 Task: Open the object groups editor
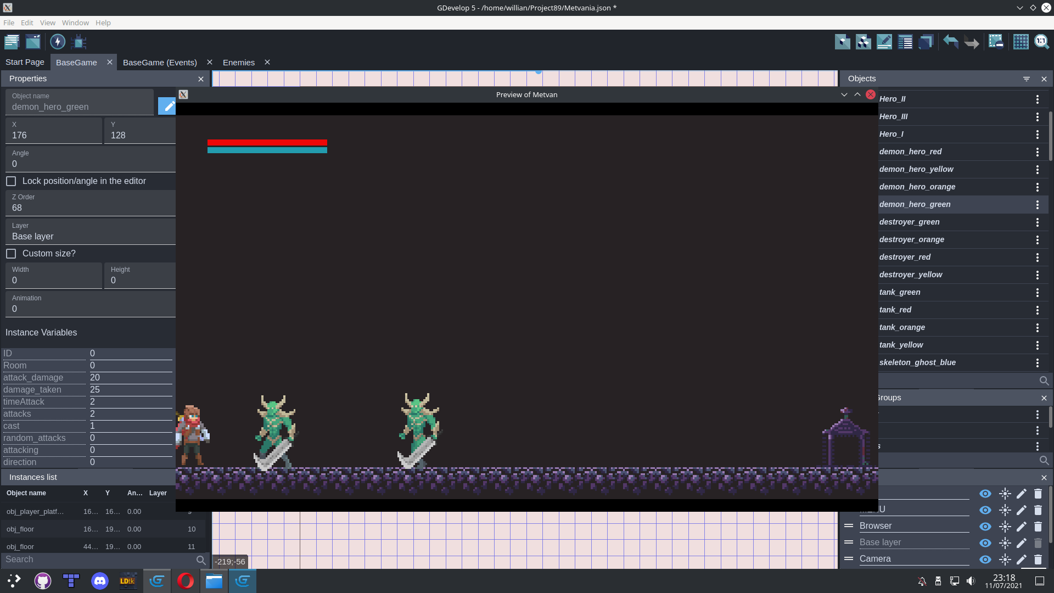pyautogui.click(x=864, y=42)
